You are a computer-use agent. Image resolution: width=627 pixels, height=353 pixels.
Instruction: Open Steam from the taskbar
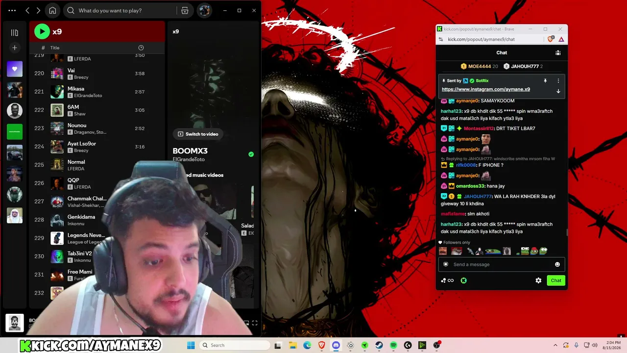point(379,345)
